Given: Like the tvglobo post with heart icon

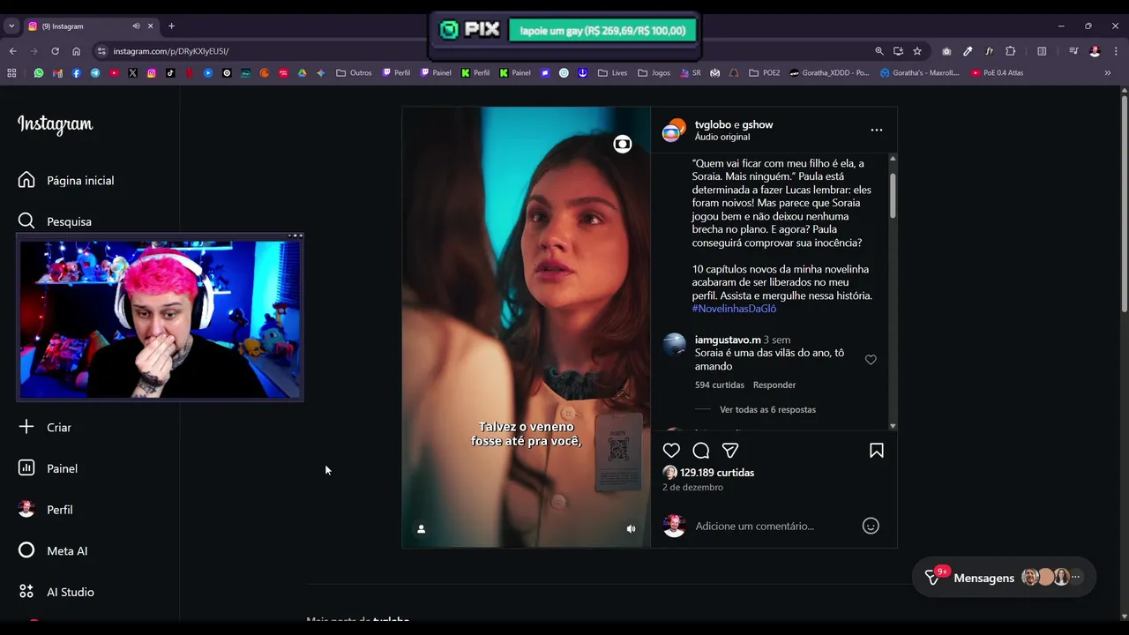Looking at the screenshot, I should [x=671, y=451].
